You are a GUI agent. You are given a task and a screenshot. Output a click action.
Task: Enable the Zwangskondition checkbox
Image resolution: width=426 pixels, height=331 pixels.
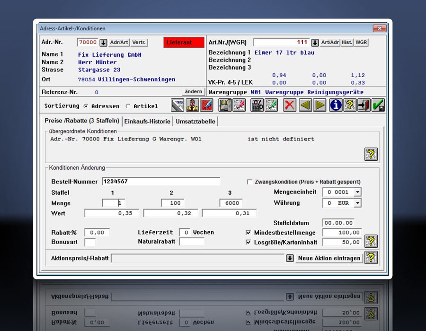[249, 182]
